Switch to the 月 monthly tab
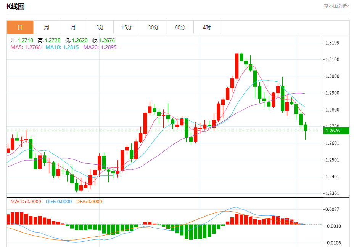This screenshot has height=247, width=354. tap(73, 27)
